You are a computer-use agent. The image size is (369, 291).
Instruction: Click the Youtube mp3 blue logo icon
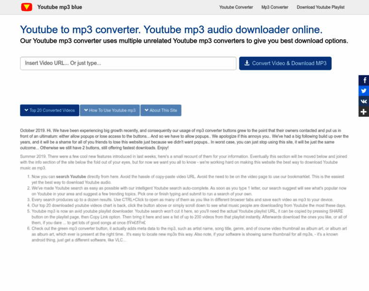click(27, 7)
